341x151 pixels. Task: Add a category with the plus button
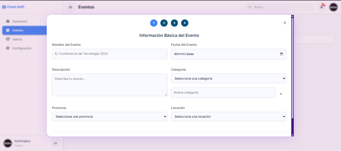pyautogui.click(x=281, y=94)
